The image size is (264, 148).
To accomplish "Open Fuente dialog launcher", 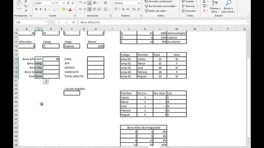I will pos(75,16).
